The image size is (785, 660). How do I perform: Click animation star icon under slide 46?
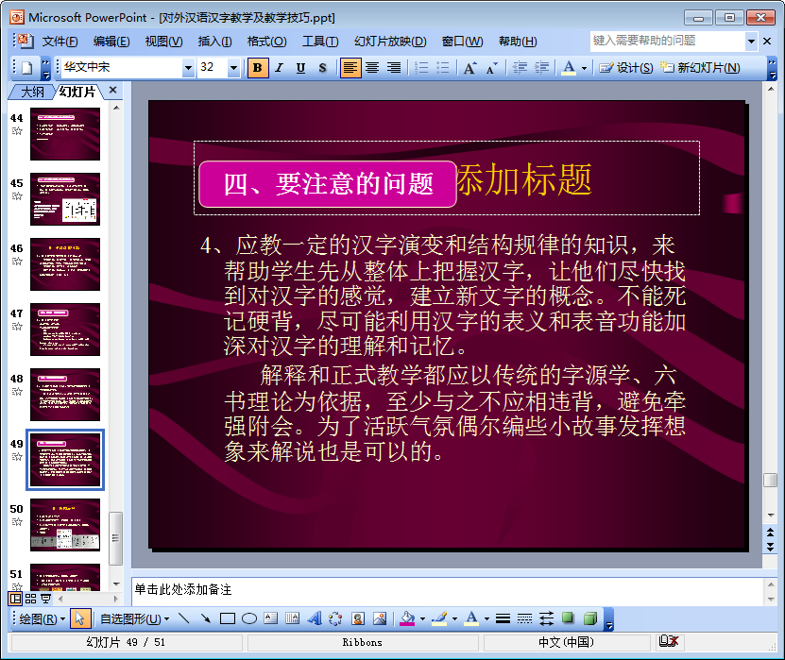(17, 262)
